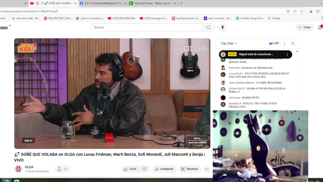The image size is (323, 182).
Task: Click the pinned Miguel está de vacaciones message
Action: pos(256,54)
